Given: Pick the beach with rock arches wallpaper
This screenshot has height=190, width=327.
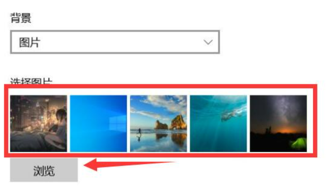Looking at the screenshot, I should click(159, 123).
